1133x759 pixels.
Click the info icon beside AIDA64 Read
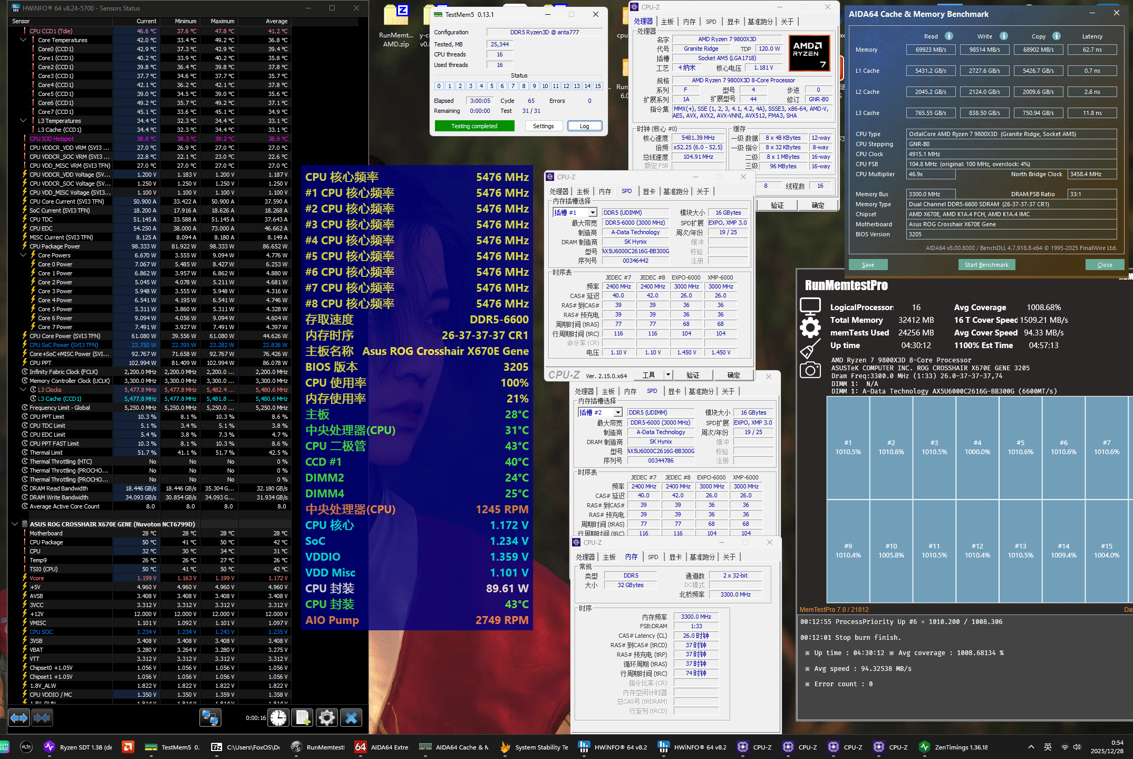(948, 36)
